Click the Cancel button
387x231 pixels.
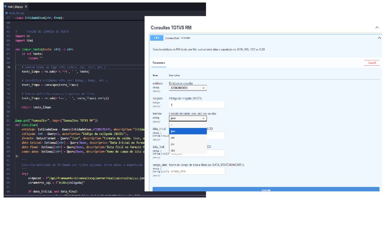[x=372, y=63]
